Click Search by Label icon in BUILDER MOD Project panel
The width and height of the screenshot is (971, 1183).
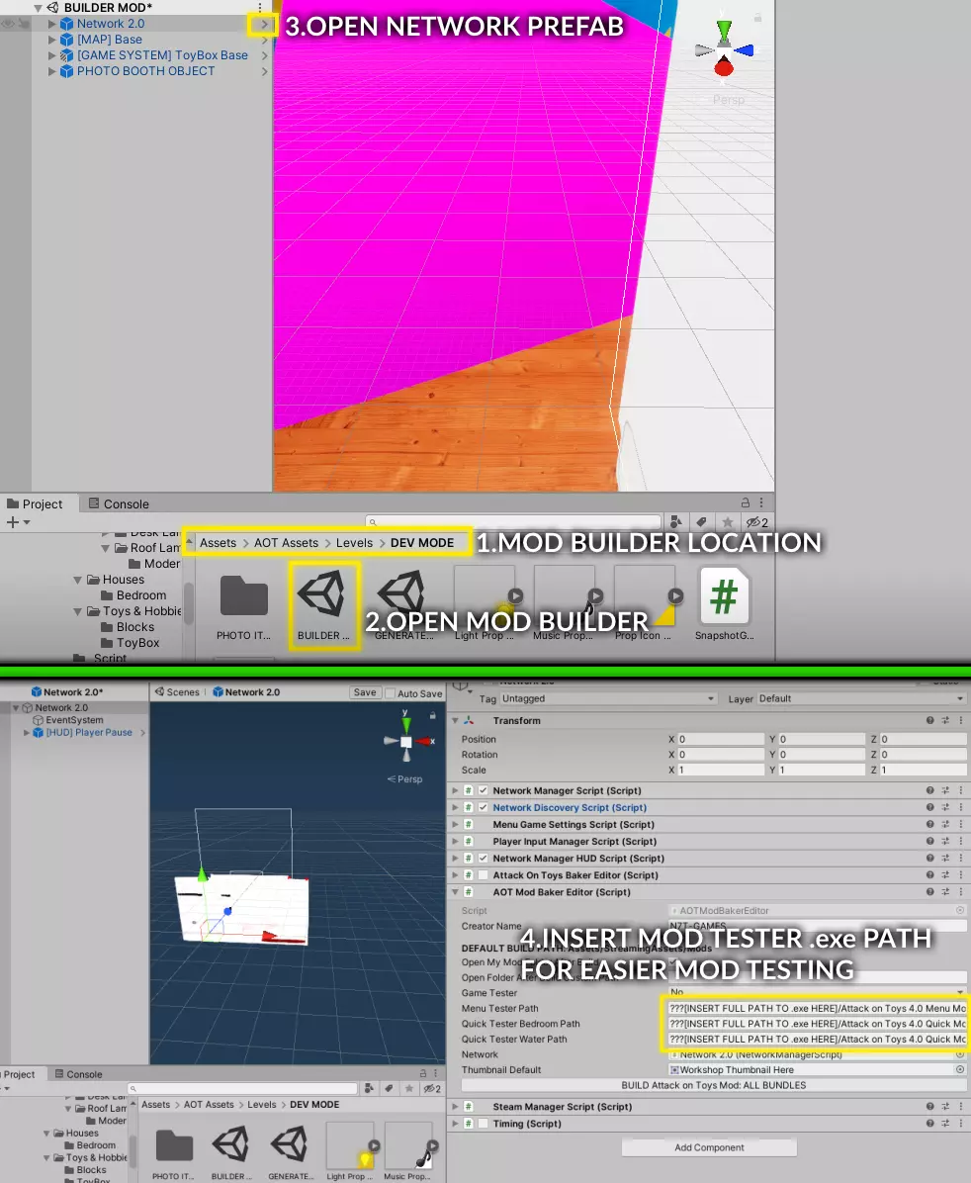702,522
